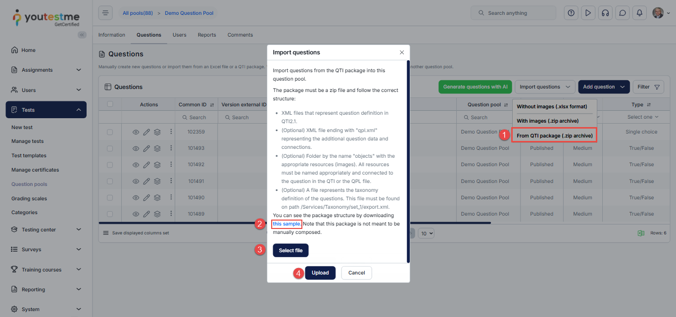
Task: Click the dialog's vertical scrollbar
Action: click(x=408, y=162)
